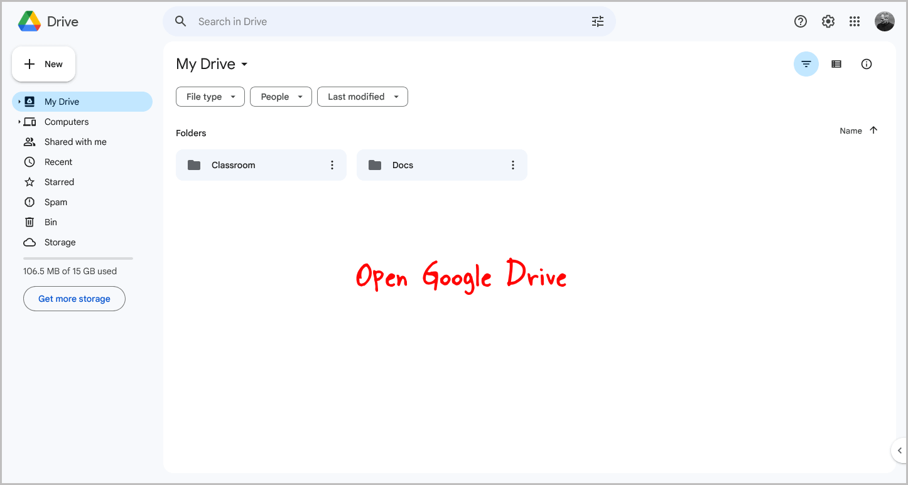Viewport: 908px width, 485px height.
Task: Click the Classroom folder icon
Action: pos(194,165)
